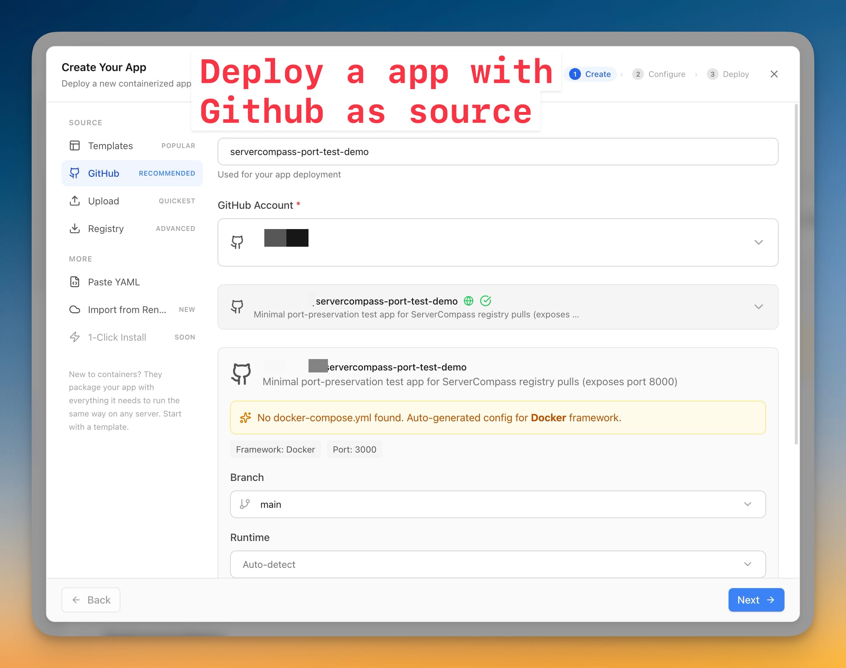Screen dimensions: 846x668
Task: Open the Runtime Auto-detect dropdown
Action: point(498,564)
